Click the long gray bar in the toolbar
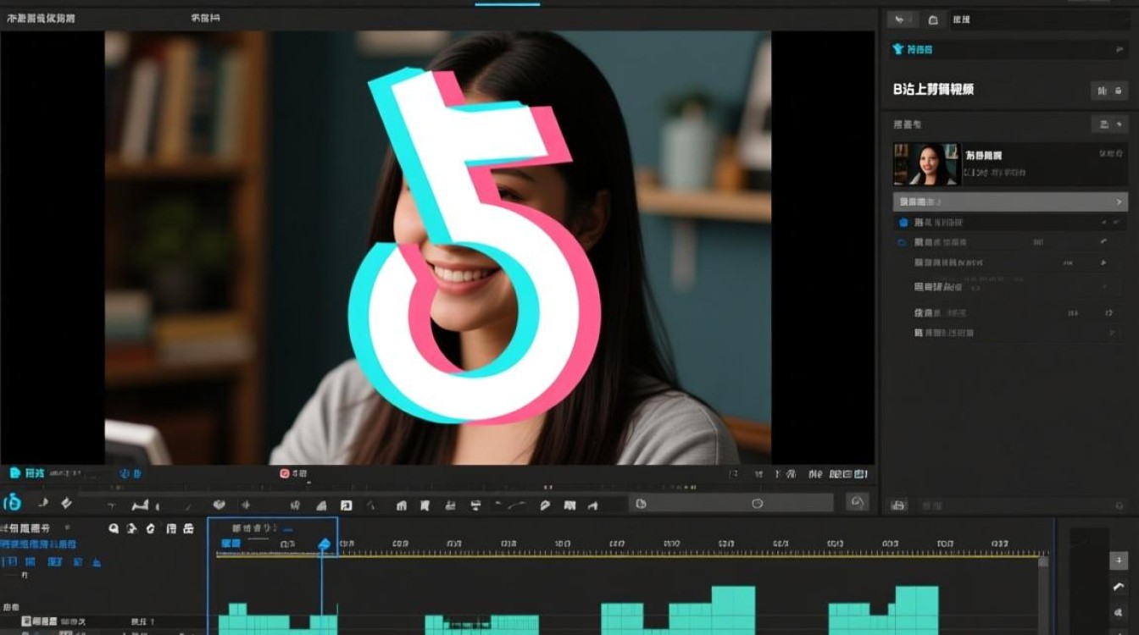1139x635 pixels. [731, 504]
